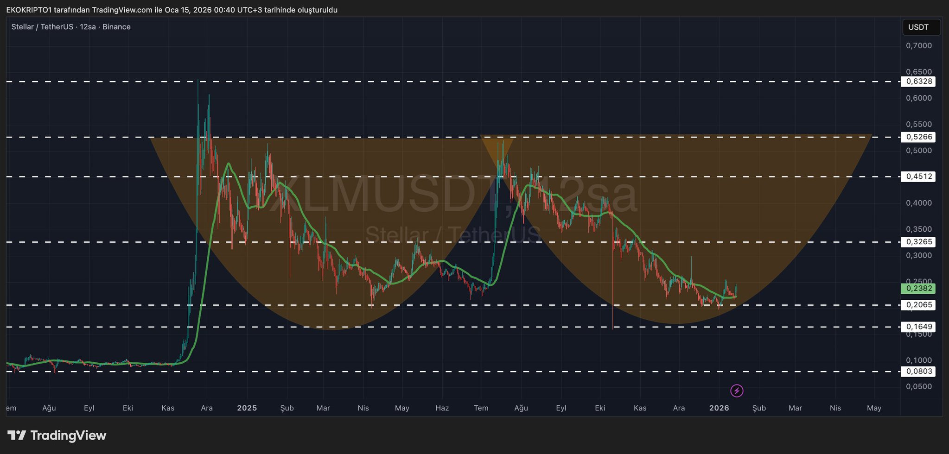Image resolution: width=949 pixels, height=454 pixels.
Task: Open the USDT currency selector
Action: (x=921, y=27)
